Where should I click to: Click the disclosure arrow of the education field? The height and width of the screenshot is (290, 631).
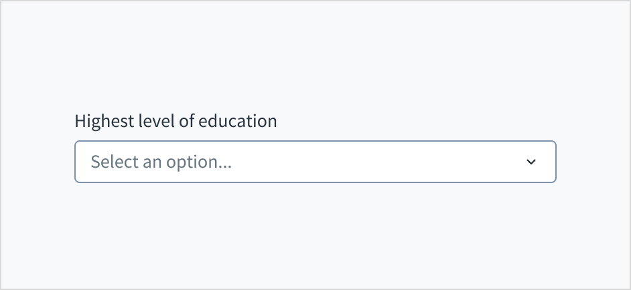531,162
